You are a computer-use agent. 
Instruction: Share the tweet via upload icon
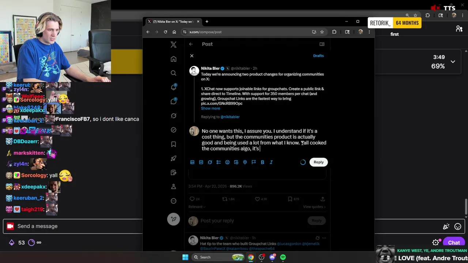322,199
